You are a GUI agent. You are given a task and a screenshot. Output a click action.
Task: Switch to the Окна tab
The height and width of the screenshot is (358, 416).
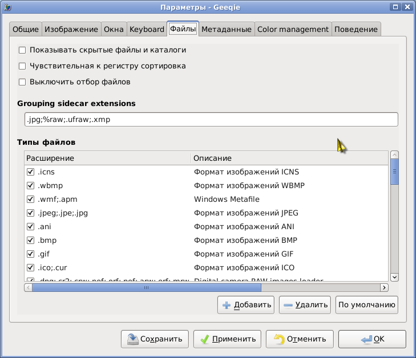114,29
